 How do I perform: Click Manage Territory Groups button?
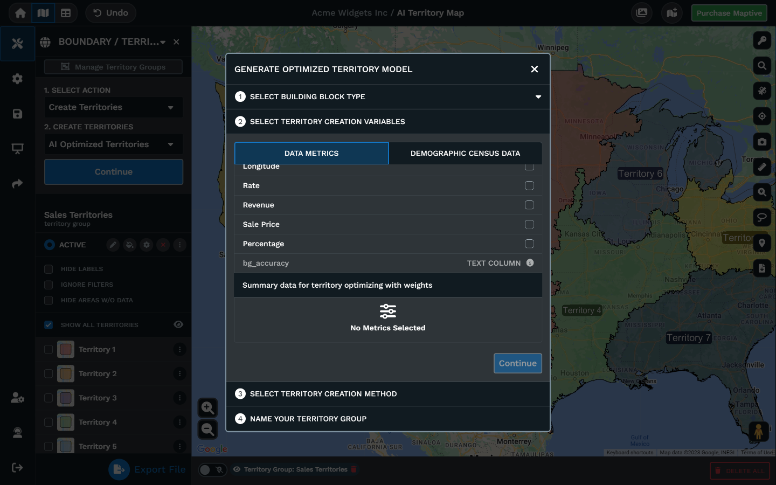coord(113,67)
